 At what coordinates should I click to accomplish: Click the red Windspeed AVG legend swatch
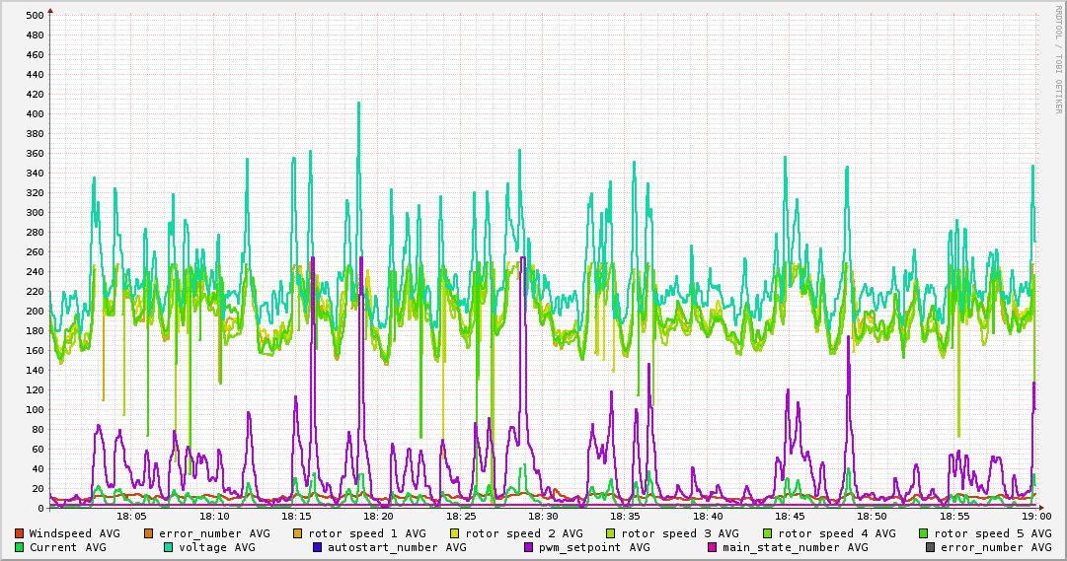[x=19, y=533]
